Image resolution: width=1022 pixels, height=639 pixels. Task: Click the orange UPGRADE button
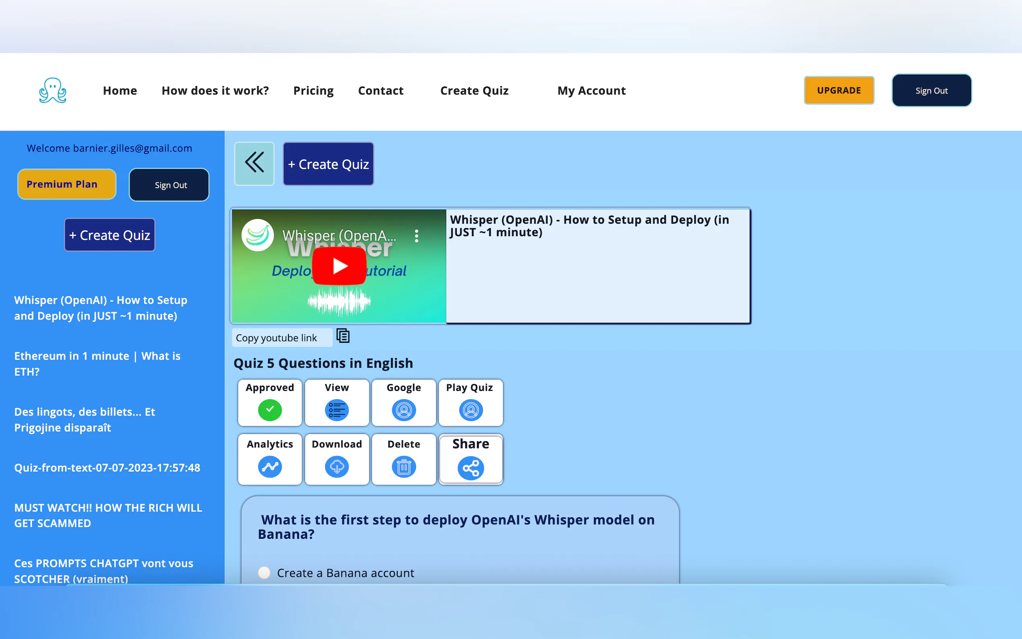pyautogui.click(x=839, y=91)
